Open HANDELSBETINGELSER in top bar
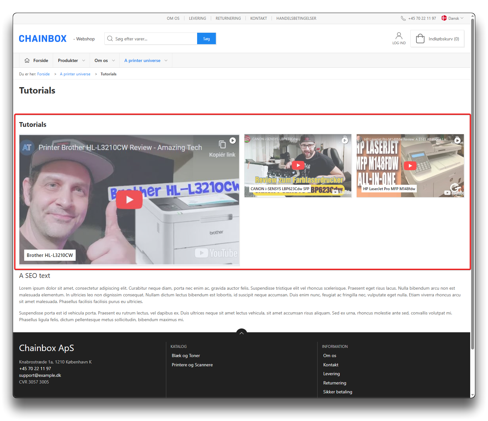The width and height of the screenshot is (488, 421). point(296,18)
